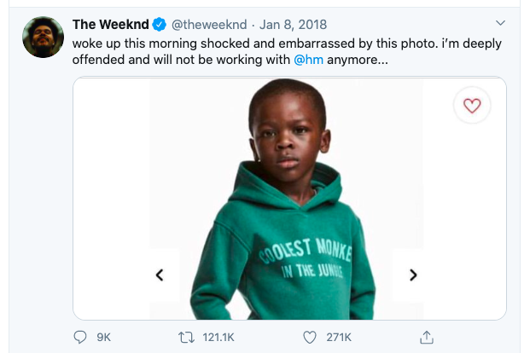Viewport: 530px width, 353px height.
Task: Click the share upload icon
Action: [428, 337]
